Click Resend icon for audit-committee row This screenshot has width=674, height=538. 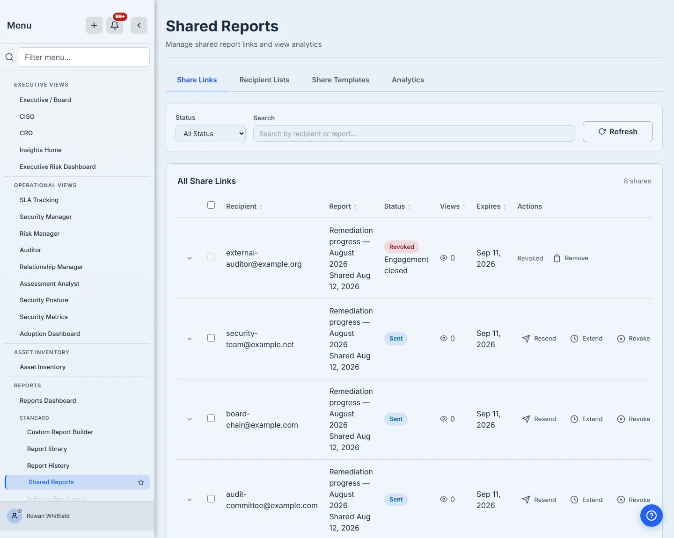(526, 500)
